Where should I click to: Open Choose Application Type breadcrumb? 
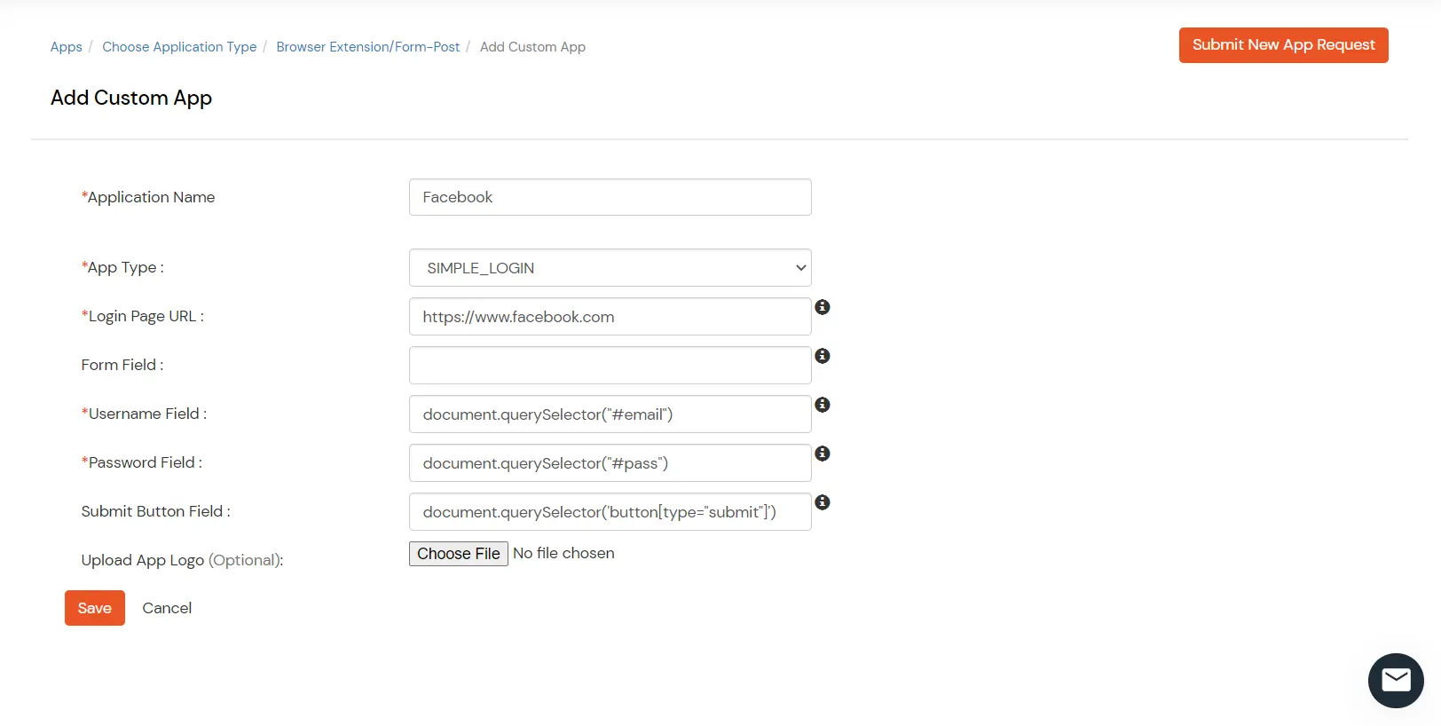point(179,47)
